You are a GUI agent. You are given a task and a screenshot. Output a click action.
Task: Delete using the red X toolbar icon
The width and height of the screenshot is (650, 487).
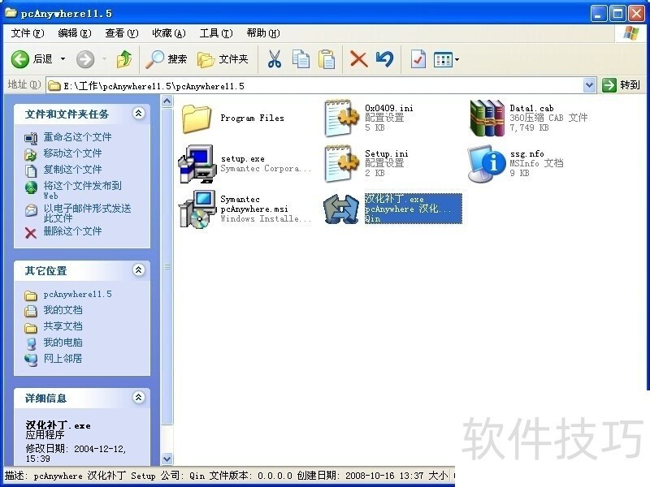click(x=359, y=59)
